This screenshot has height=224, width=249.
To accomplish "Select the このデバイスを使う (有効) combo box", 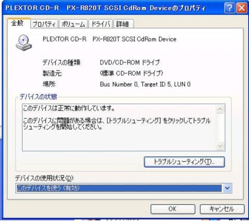I will pos(124,188).
